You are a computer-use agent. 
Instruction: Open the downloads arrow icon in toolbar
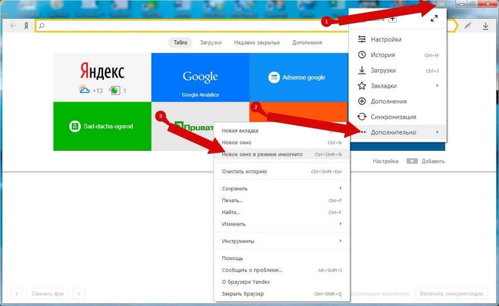(x=486, y=26)
